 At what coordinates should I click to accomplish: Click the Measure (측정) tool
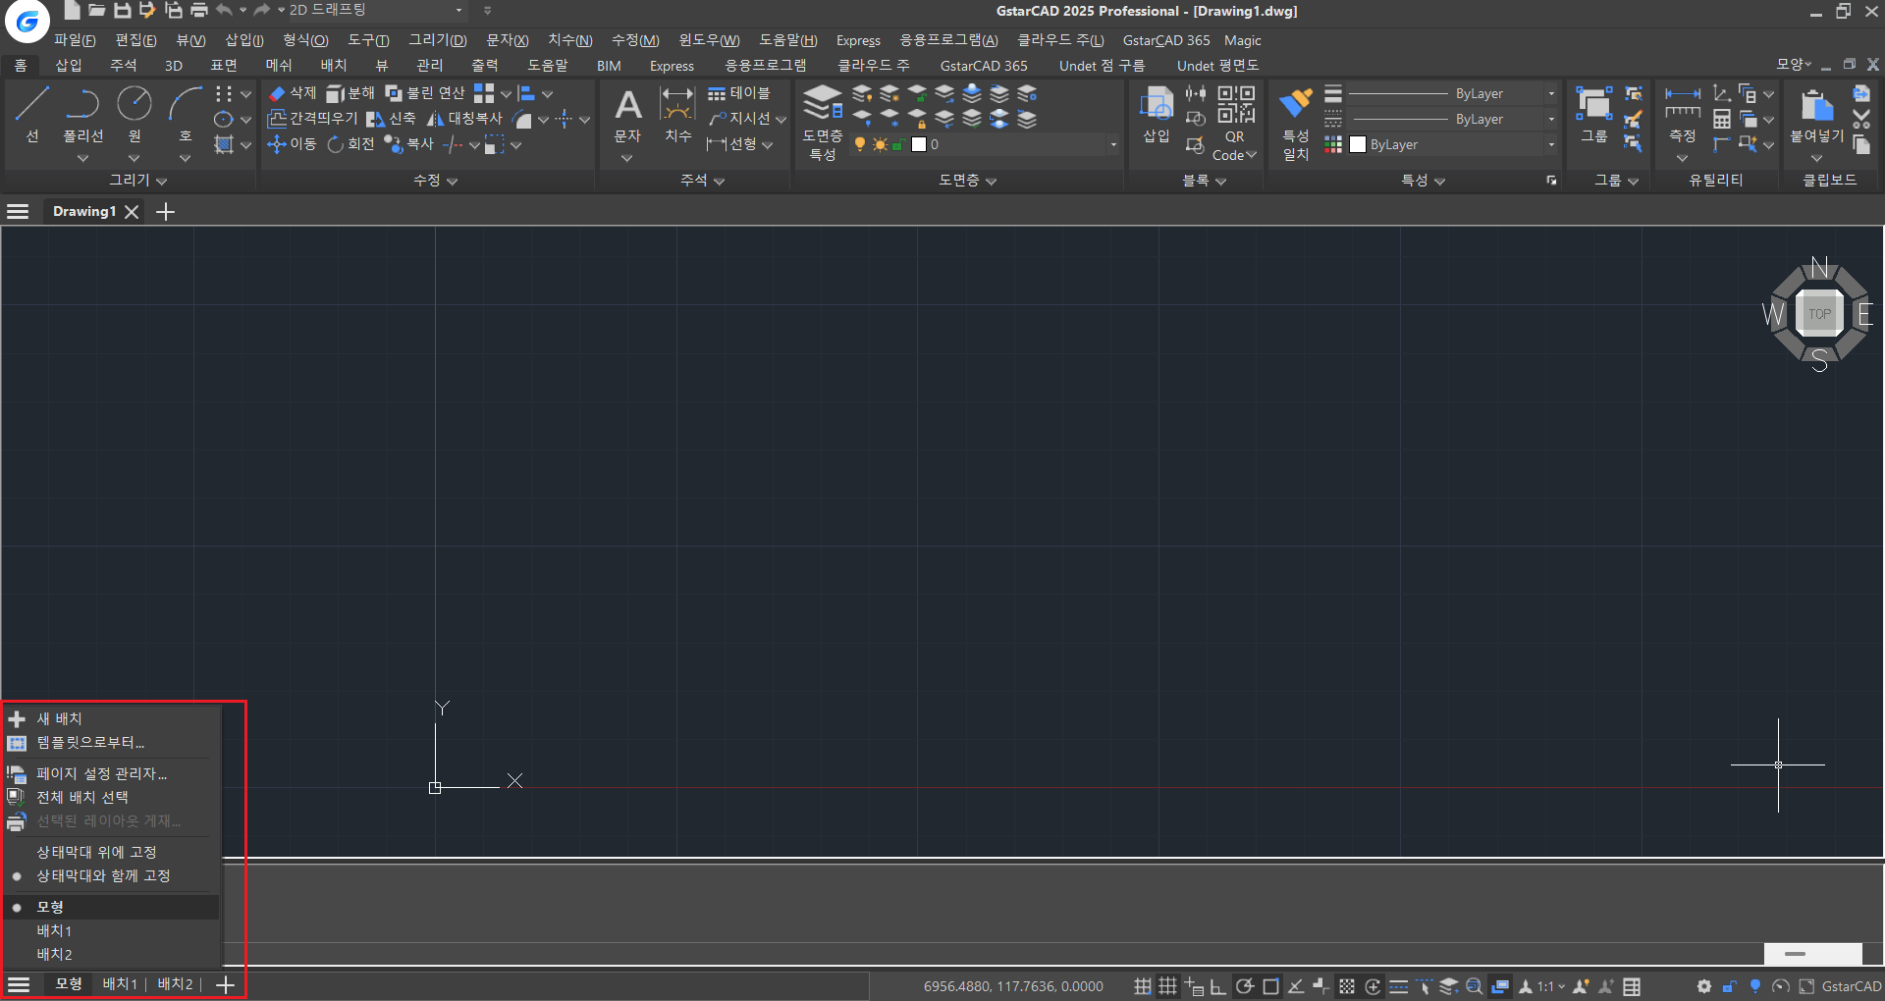[1683, 115]
